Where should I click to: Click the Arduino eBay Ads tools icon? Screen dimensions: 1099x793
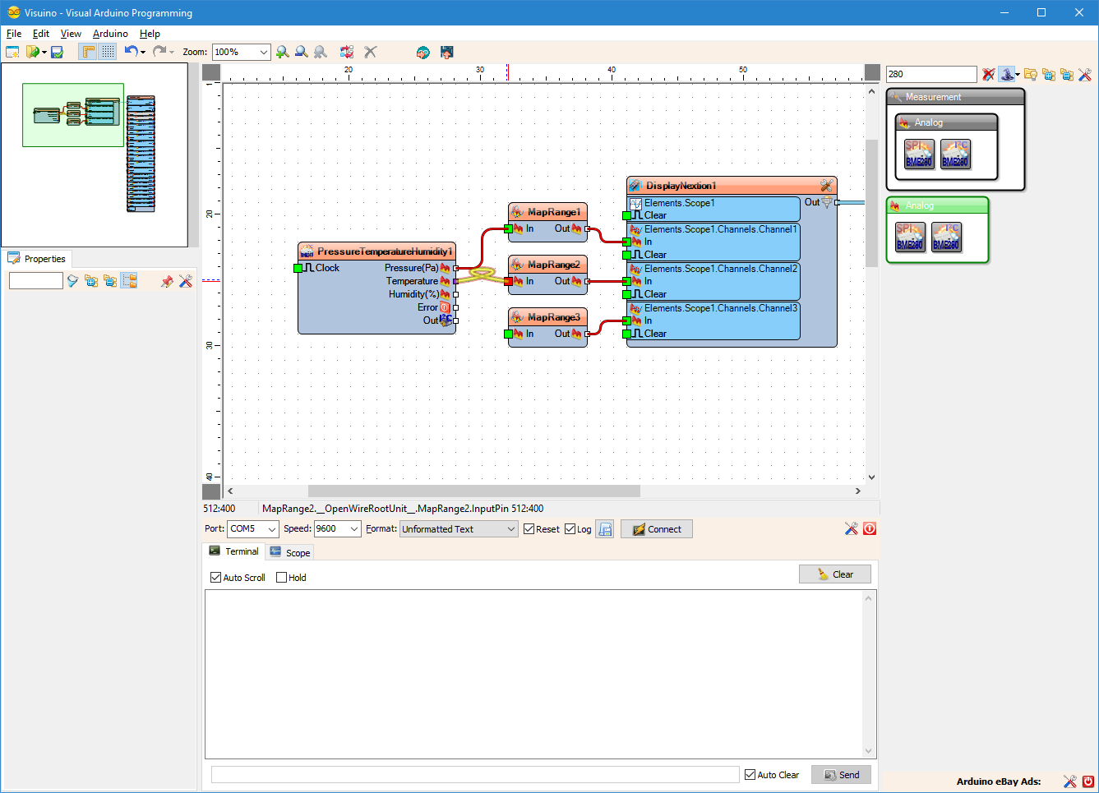point(1069,781)
